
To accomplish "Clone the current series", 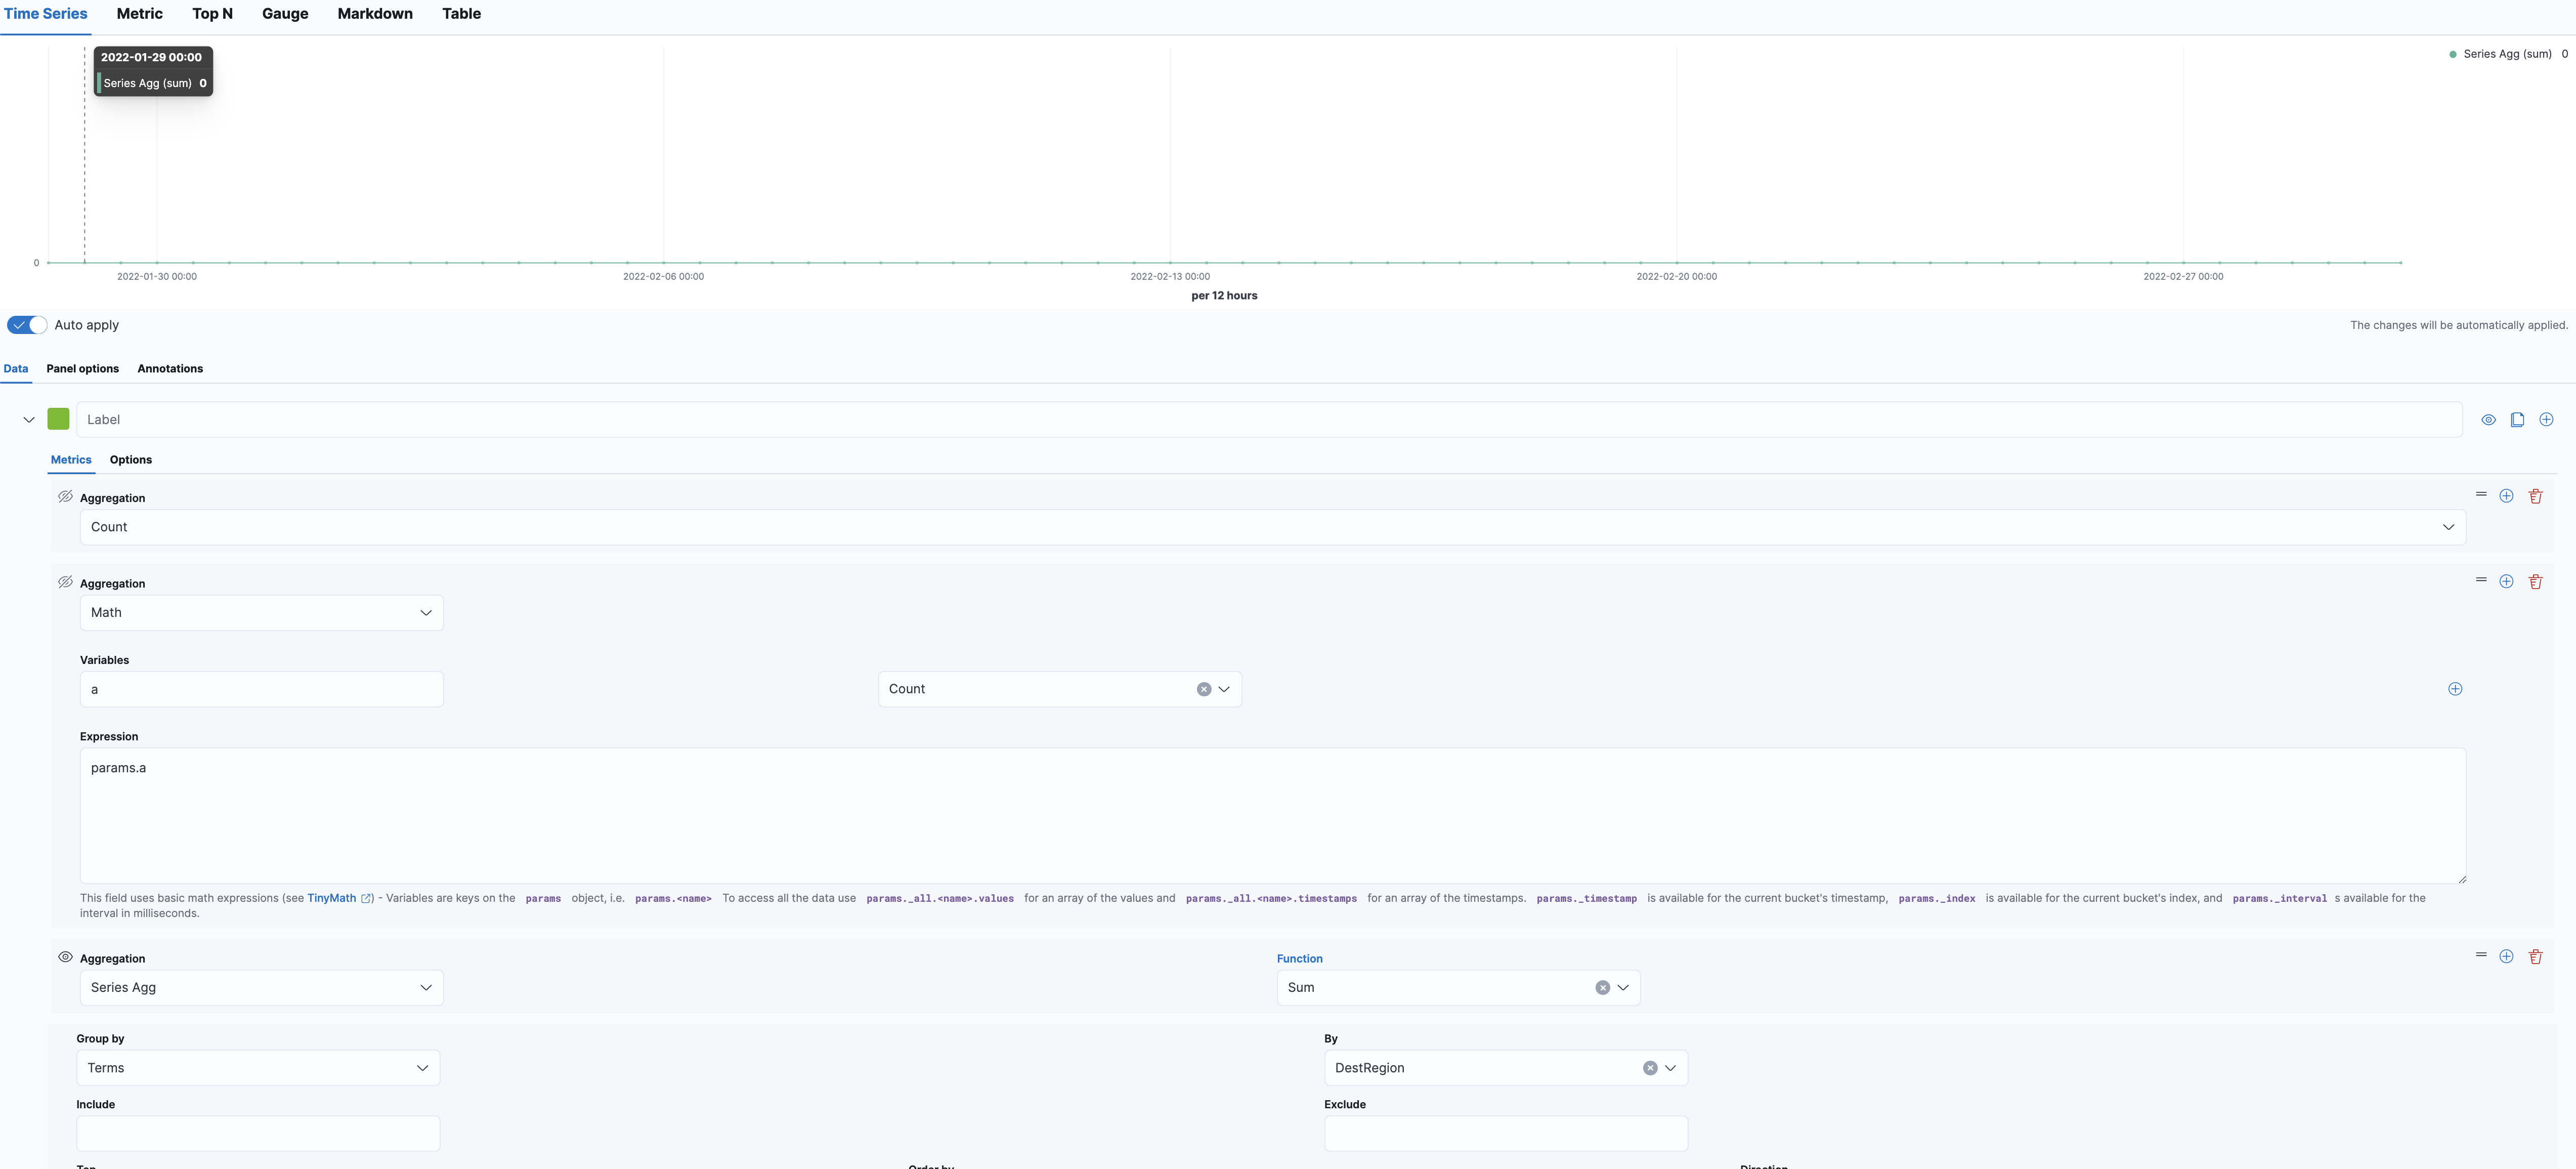I will 2517,420.
